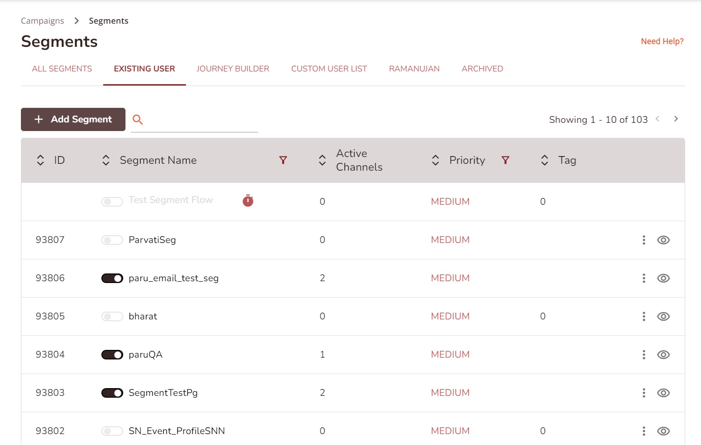Screen dimensions: 701x445
Task: Click the search magnifier icon
Action: click(138, 120)
